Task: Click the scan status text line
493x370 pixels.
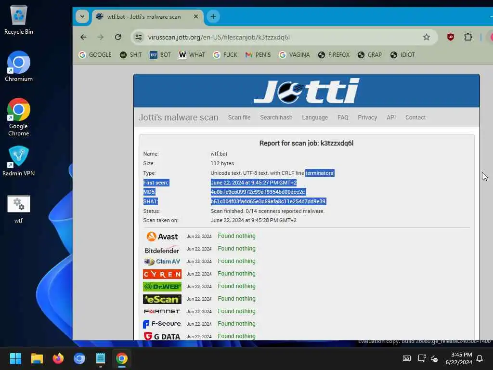Action: [x=267, y=211]
